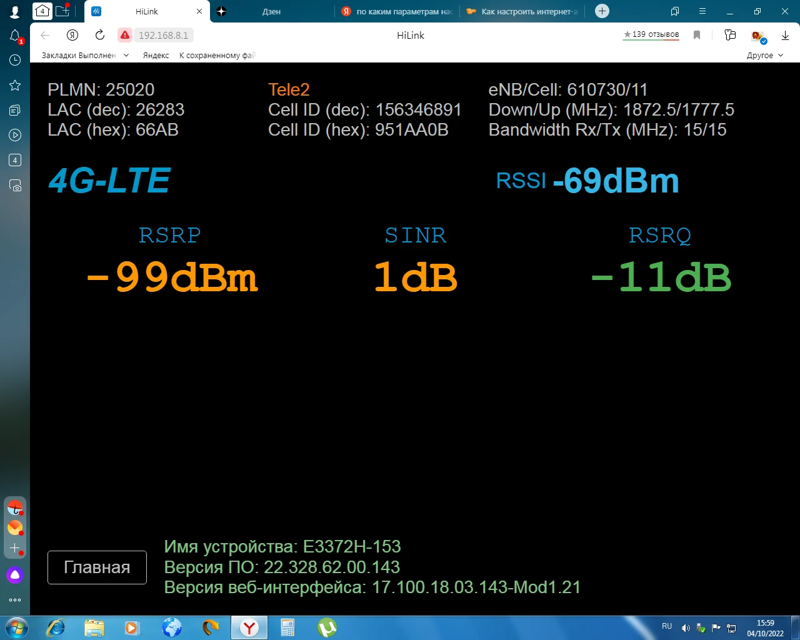
Task: Open the downloads arrow icon
Action: [785, 35]
